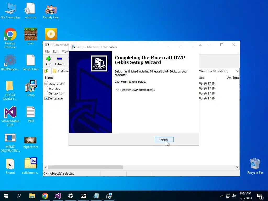Viewport: 268px width, 201px height.
Task: Select the bigbrother image desktop icon
Action: (31, 142)
